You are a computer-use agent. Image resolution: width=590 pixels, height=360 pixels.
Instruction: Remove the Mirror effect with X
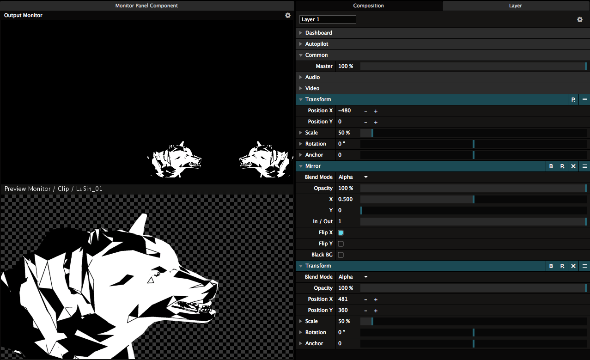click(x=573, y=166)
